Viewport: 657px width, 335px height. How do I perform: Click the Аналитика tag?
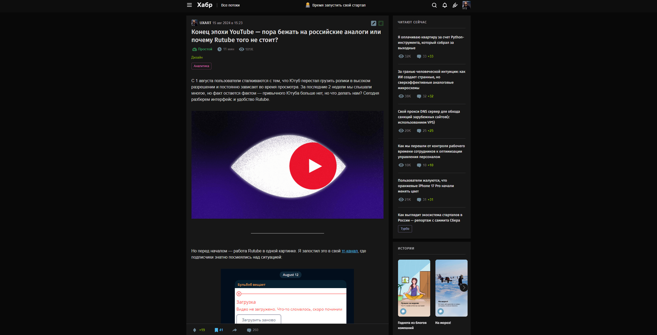(201, 66)
